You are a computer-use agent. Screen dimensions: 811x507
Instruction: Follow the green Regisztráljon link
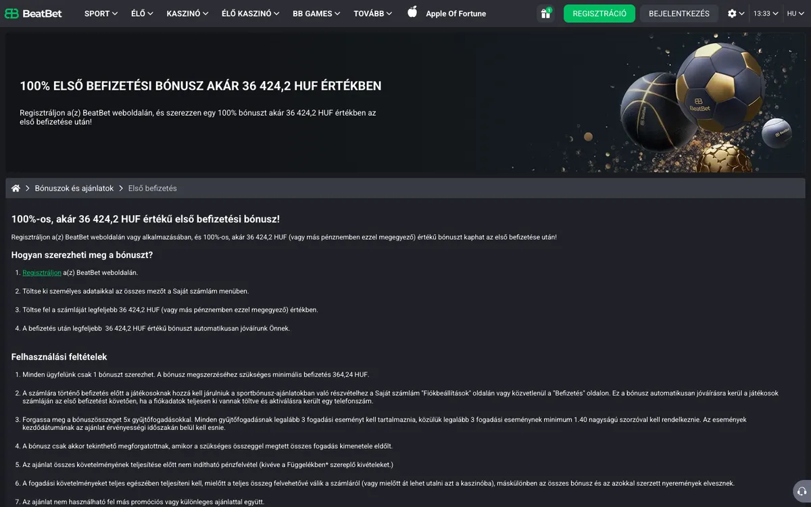[42, 272]
